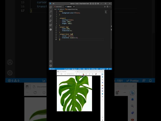Open the Customize Layout icon in title bar

coord(98,4)
